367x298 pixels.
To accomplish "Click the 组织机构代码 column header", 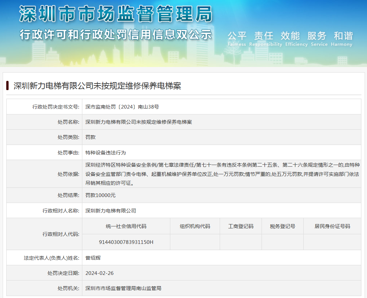I will pos(195,226).
